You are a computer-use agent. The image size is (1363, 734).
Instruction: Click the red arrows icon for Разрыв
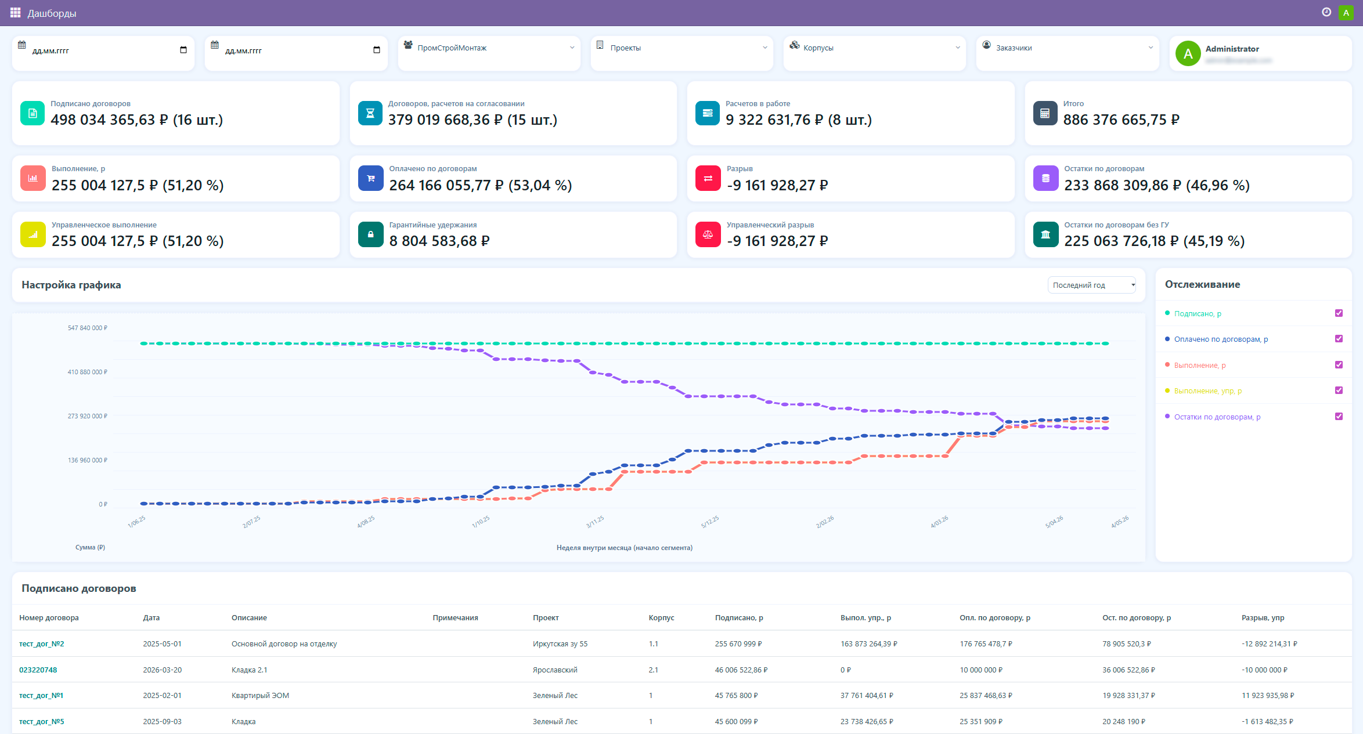[x=708, y=178]
